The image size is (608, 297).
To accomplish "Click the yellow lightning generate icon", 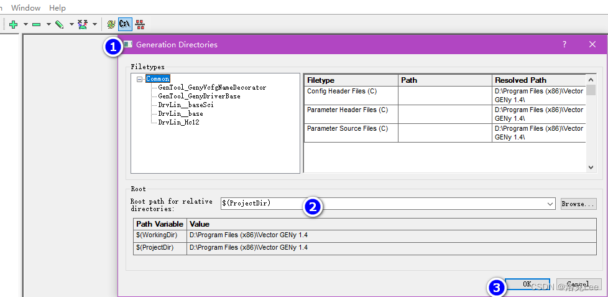I will (111, 24).
